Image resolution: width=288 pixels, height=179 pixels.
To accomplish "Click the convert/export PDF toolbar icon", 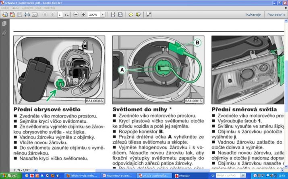I will coord(12,14).
